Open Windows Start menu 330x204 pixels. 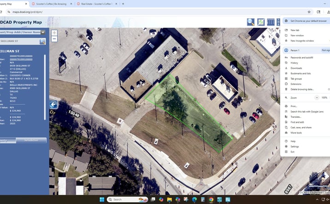(102, 199)
